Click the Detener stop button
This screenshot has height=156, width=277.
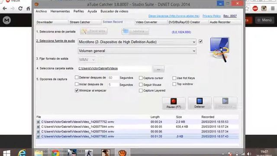point(200,103)
